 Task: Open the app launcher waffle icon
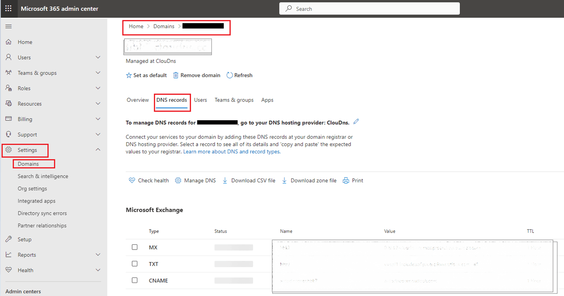pyautogui.click(x=8, y=9)
